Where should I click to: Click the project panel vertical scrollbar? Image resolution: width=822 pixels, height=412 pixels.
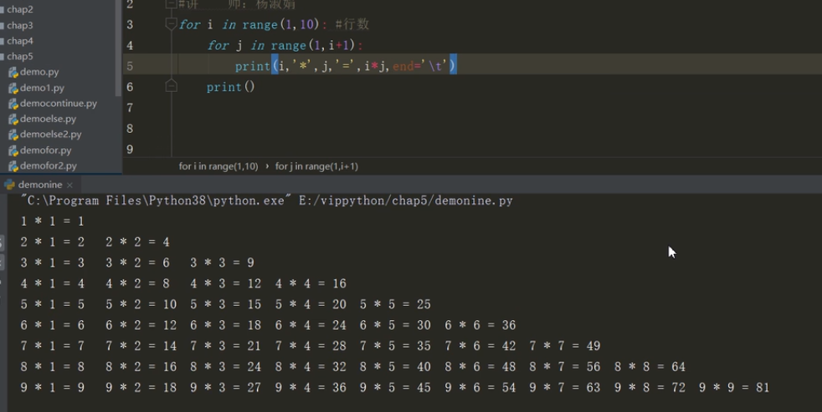(x=118, y=48)
